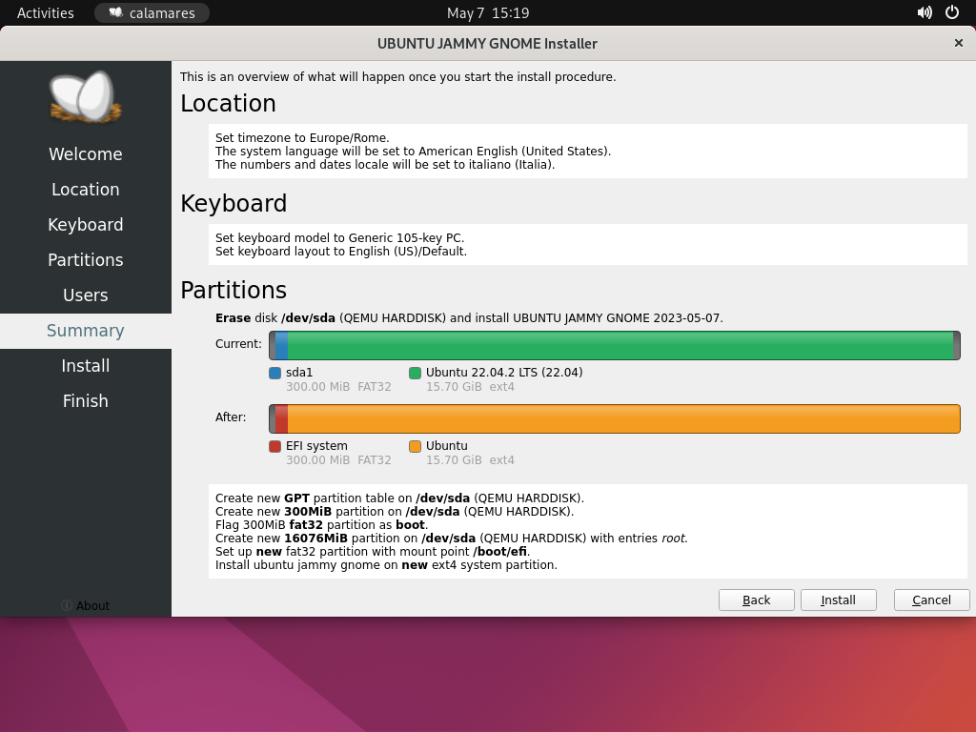Image resolution: width=976 pixels, height=732 pixels.
Task: Switch to the Partitions step
Action: (x=85, y=259)
